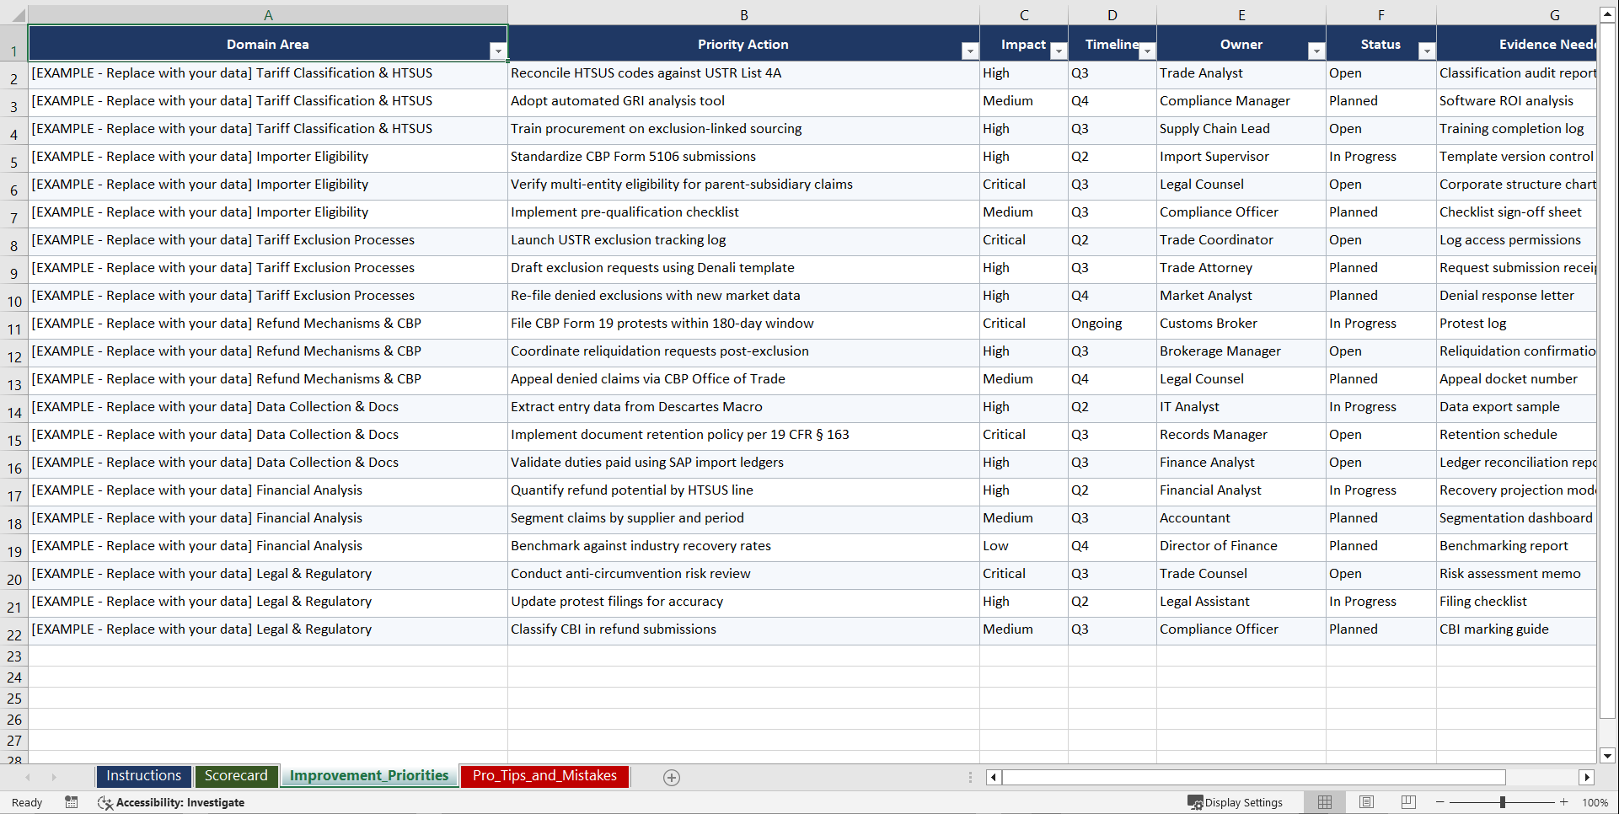
Task: Click the zoom slider handle
Action: (1504, 802)
